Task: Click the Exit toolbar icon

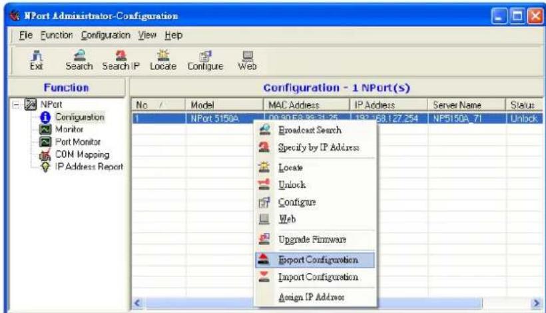Action: pyautogui.click(x=37, y=55)
